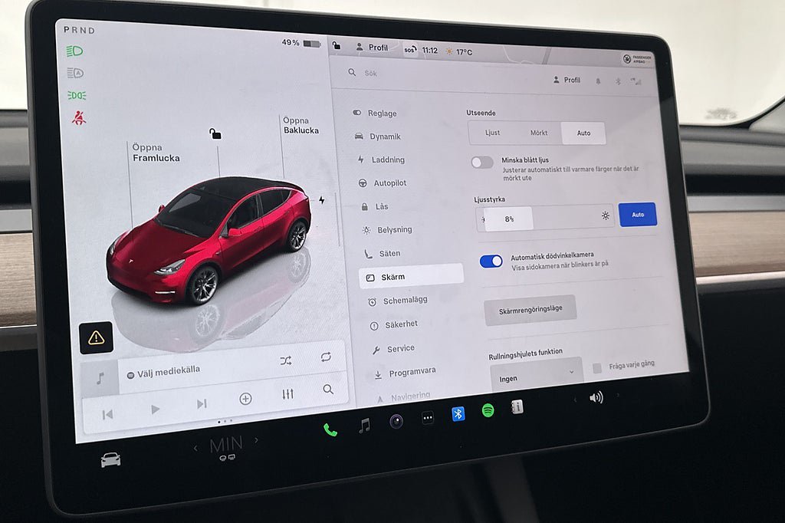Open media equalizer sliders icon
Viewport: 785px width, 523px height.
point(287,394)
